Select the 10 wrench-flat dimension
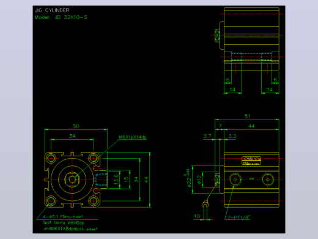This screenshot has width=318, height=239. point(197,216)
